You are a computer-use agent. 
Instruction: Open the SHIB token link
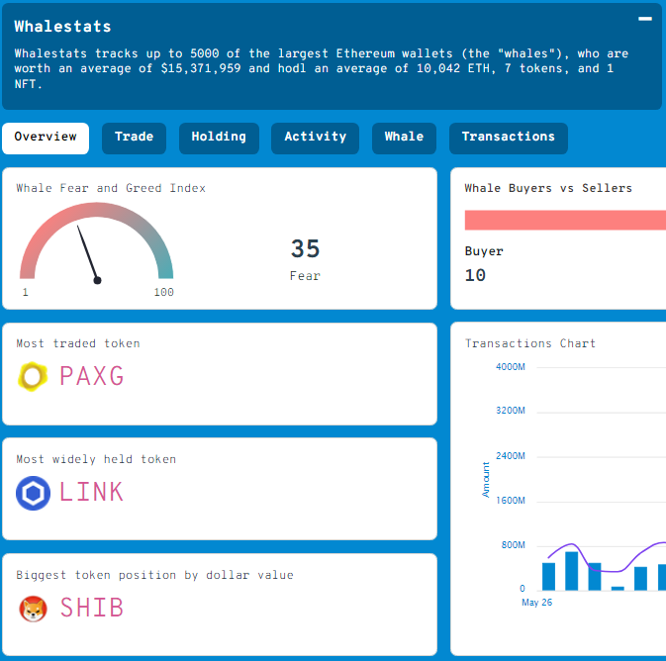pos(92,608)
